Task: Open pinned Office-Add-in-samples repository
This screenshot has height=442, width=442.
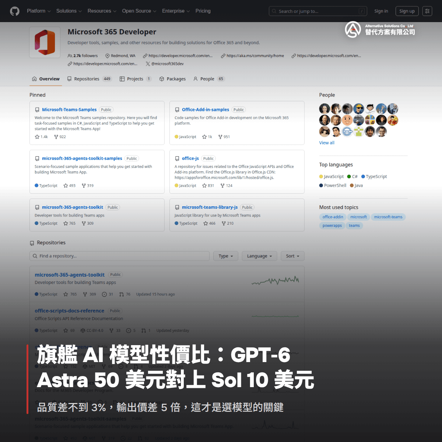Action: click(206, 110)
